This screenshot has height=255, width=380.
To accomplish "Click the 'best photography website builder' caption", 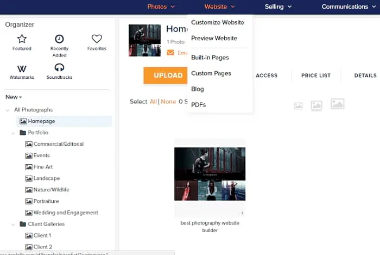I will 210,227.
